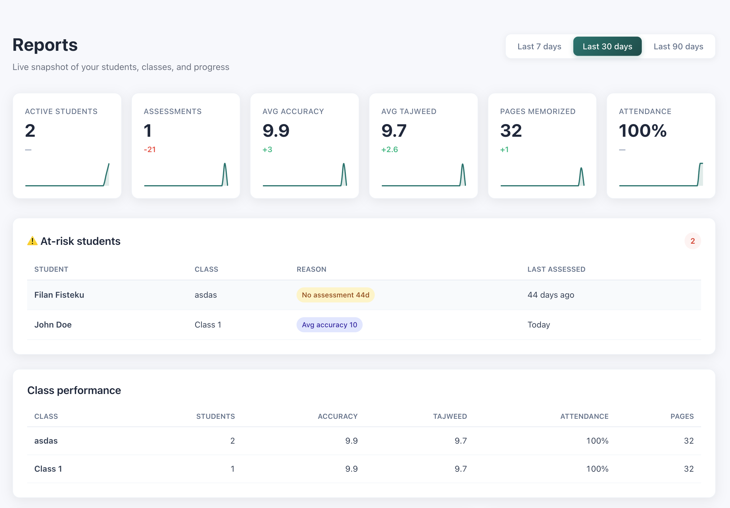Click the Avg Tajweed sparkline chart
This screenshot has width=730, height=508.
tap(423, 175)
